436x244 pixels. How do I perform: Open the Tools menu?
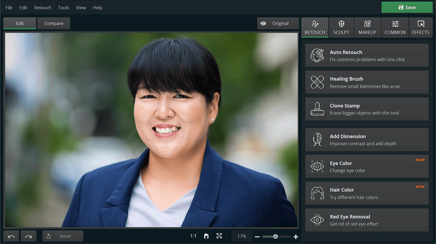[x=64, y=8]
